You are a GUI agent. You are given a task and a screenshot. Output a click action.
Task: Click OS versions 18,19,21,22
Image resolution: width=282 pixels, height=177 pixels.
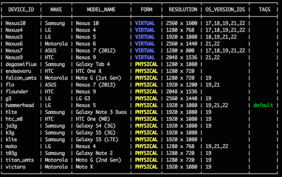[221, 37]
